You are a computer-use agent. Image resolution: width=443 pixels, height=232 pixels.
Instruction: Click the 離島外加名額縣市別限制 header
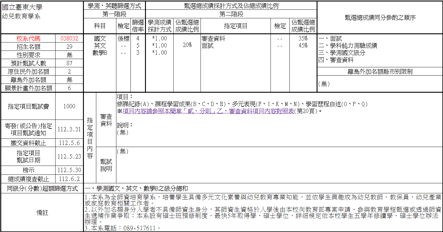pos(380,71)
